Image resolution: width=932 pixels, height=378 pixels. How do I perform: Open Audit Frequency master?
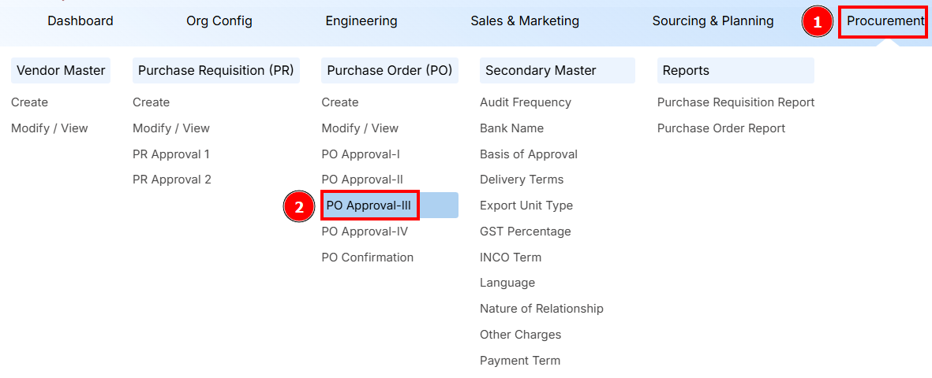pyautogui.click(x=526, y=102)
